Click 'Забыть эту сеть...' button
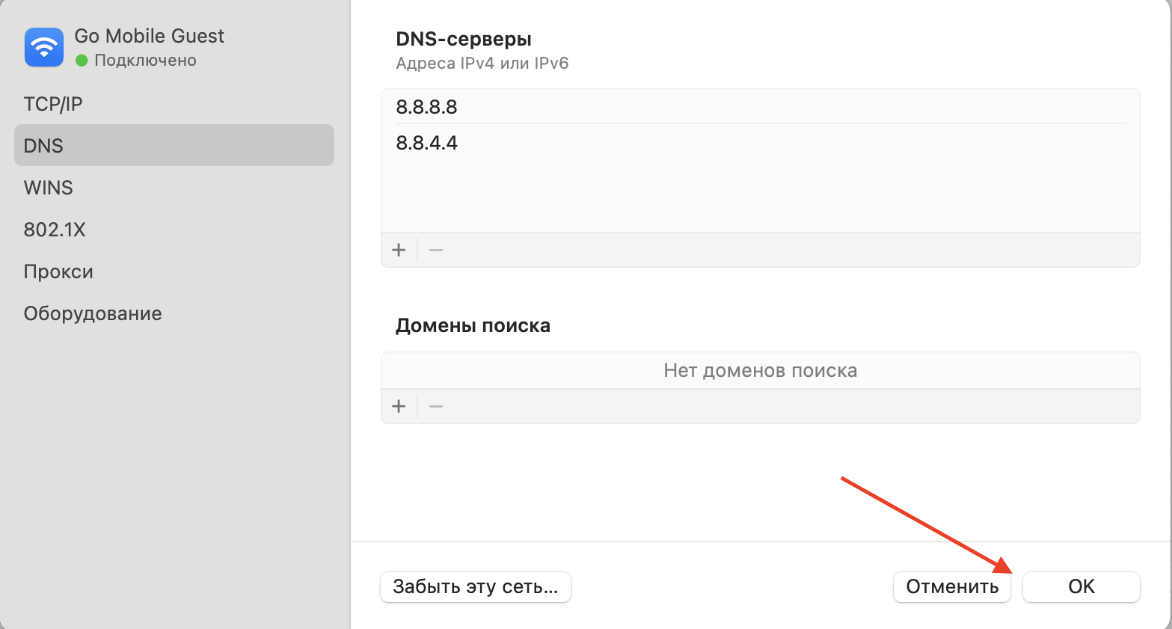The image size is (1172, 629). tap(476, 587)
